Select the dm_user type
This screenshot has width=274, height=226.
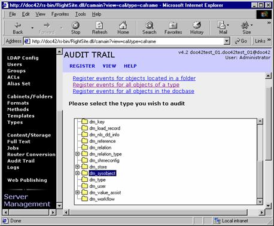98,186
